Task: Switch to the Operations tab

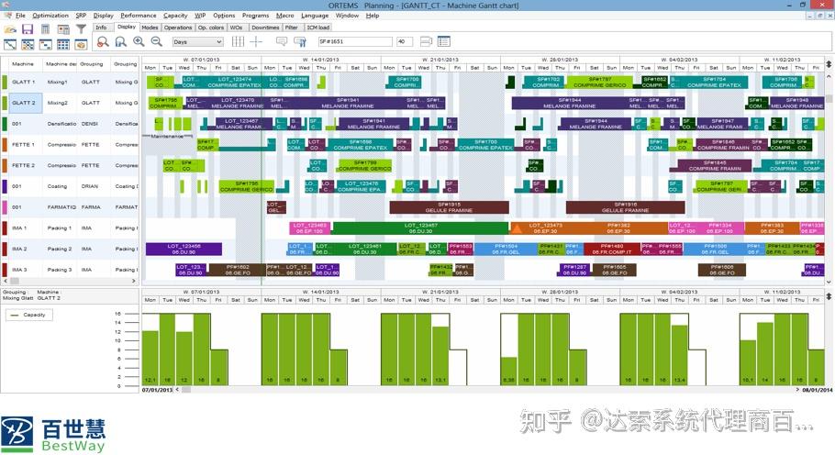Action: click(178, 28)
